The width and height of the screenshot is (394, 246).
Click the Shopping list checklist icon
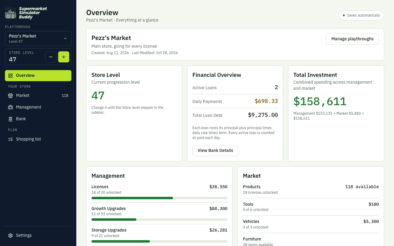pos(10,139)
